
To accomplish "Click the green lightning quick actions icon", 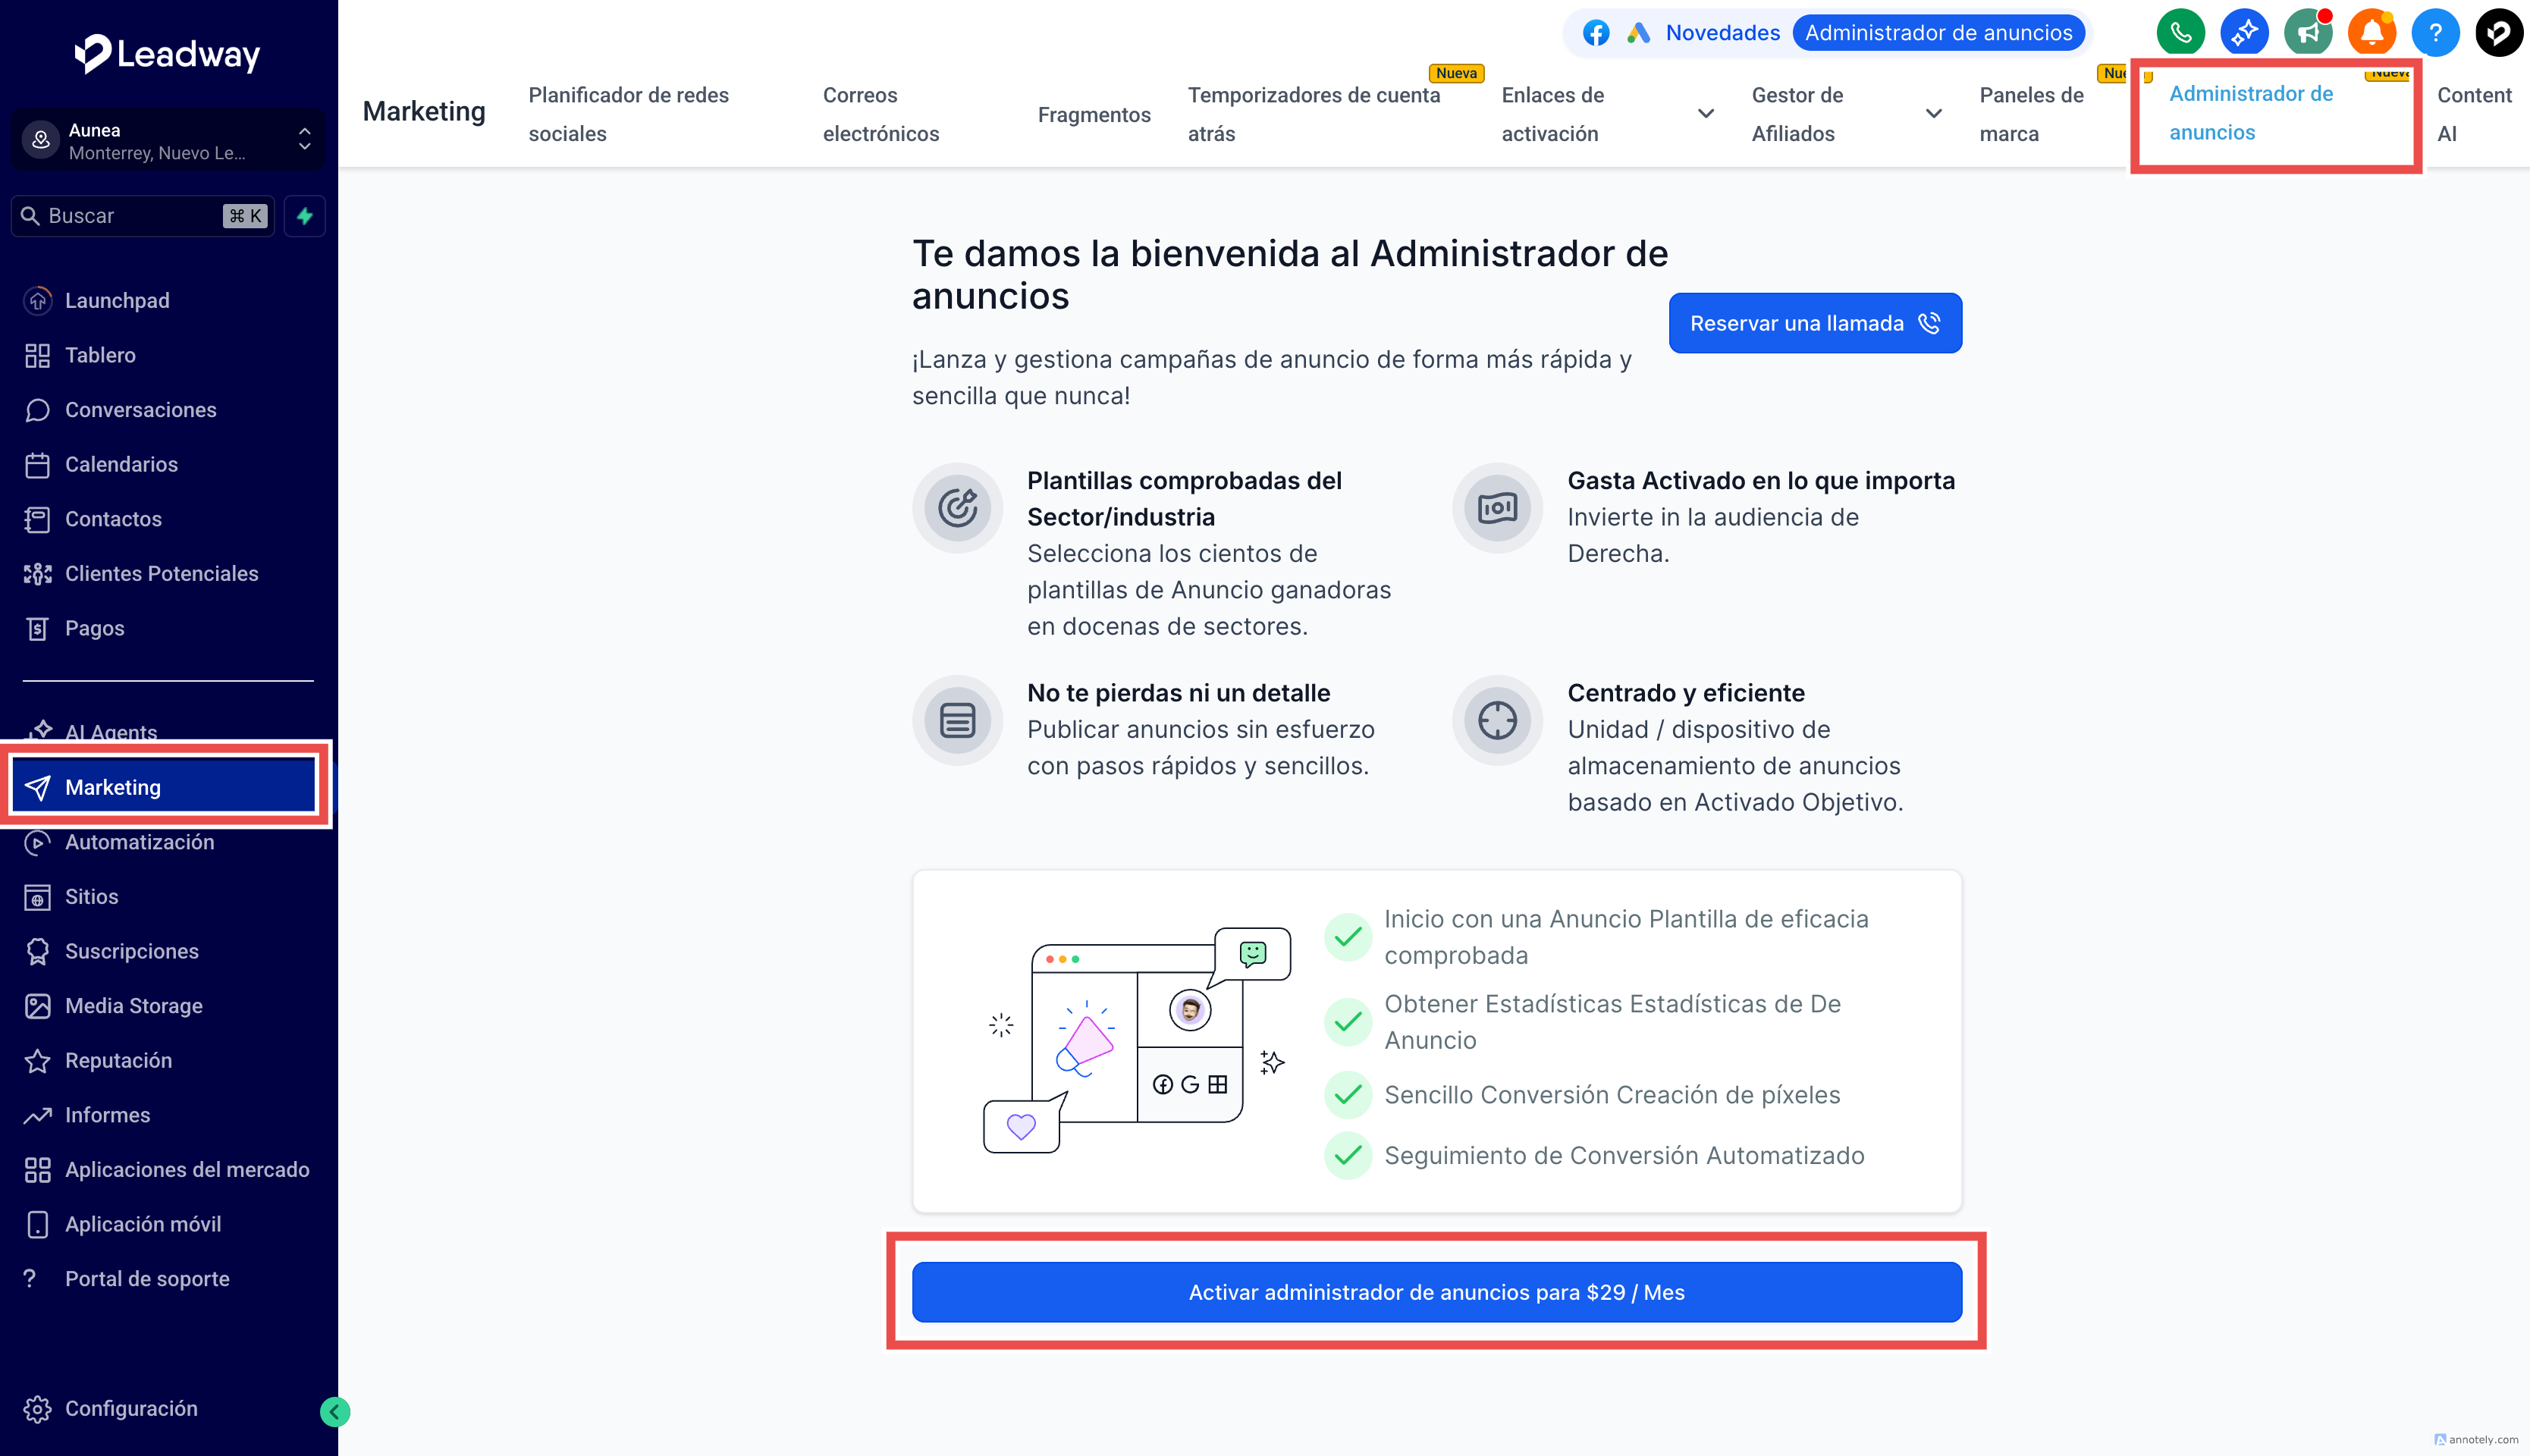I will (x=305, y=216).
